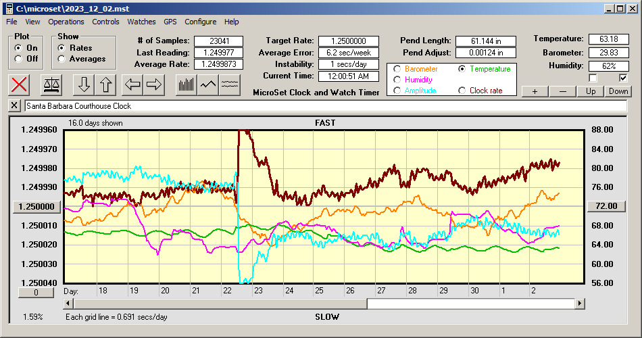Choose the Barometer trace radio button

pos(397,69)
